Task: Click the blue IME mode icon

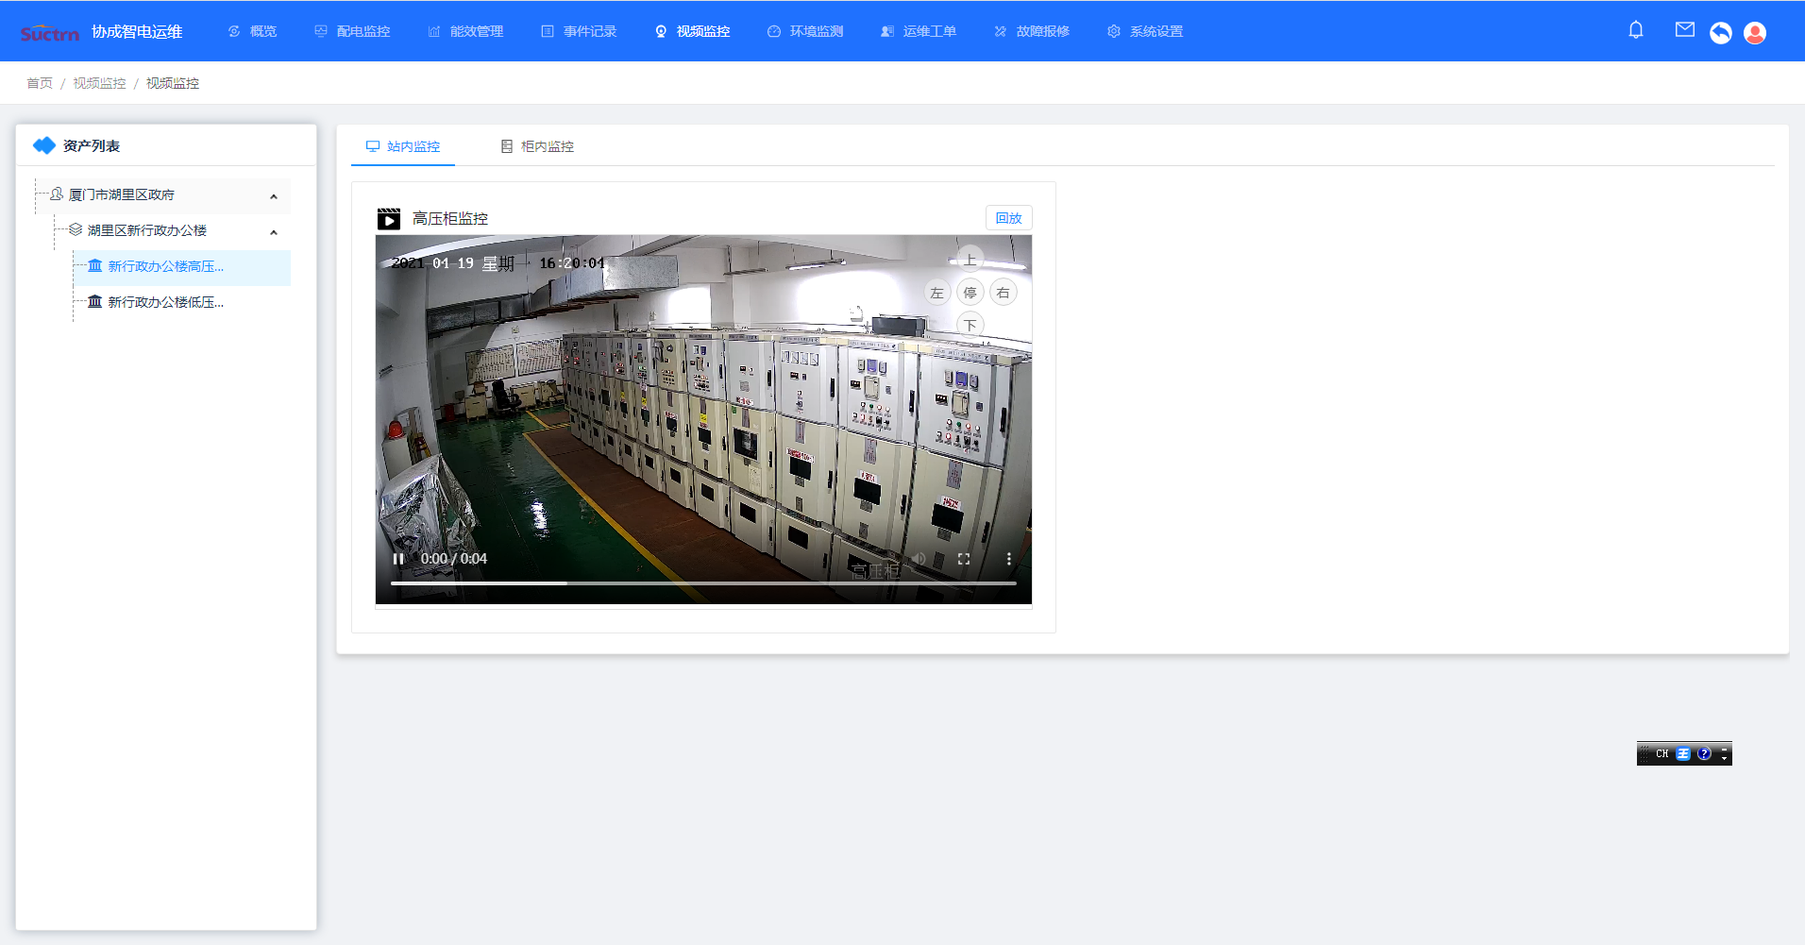Action: tap(1683, 753)
